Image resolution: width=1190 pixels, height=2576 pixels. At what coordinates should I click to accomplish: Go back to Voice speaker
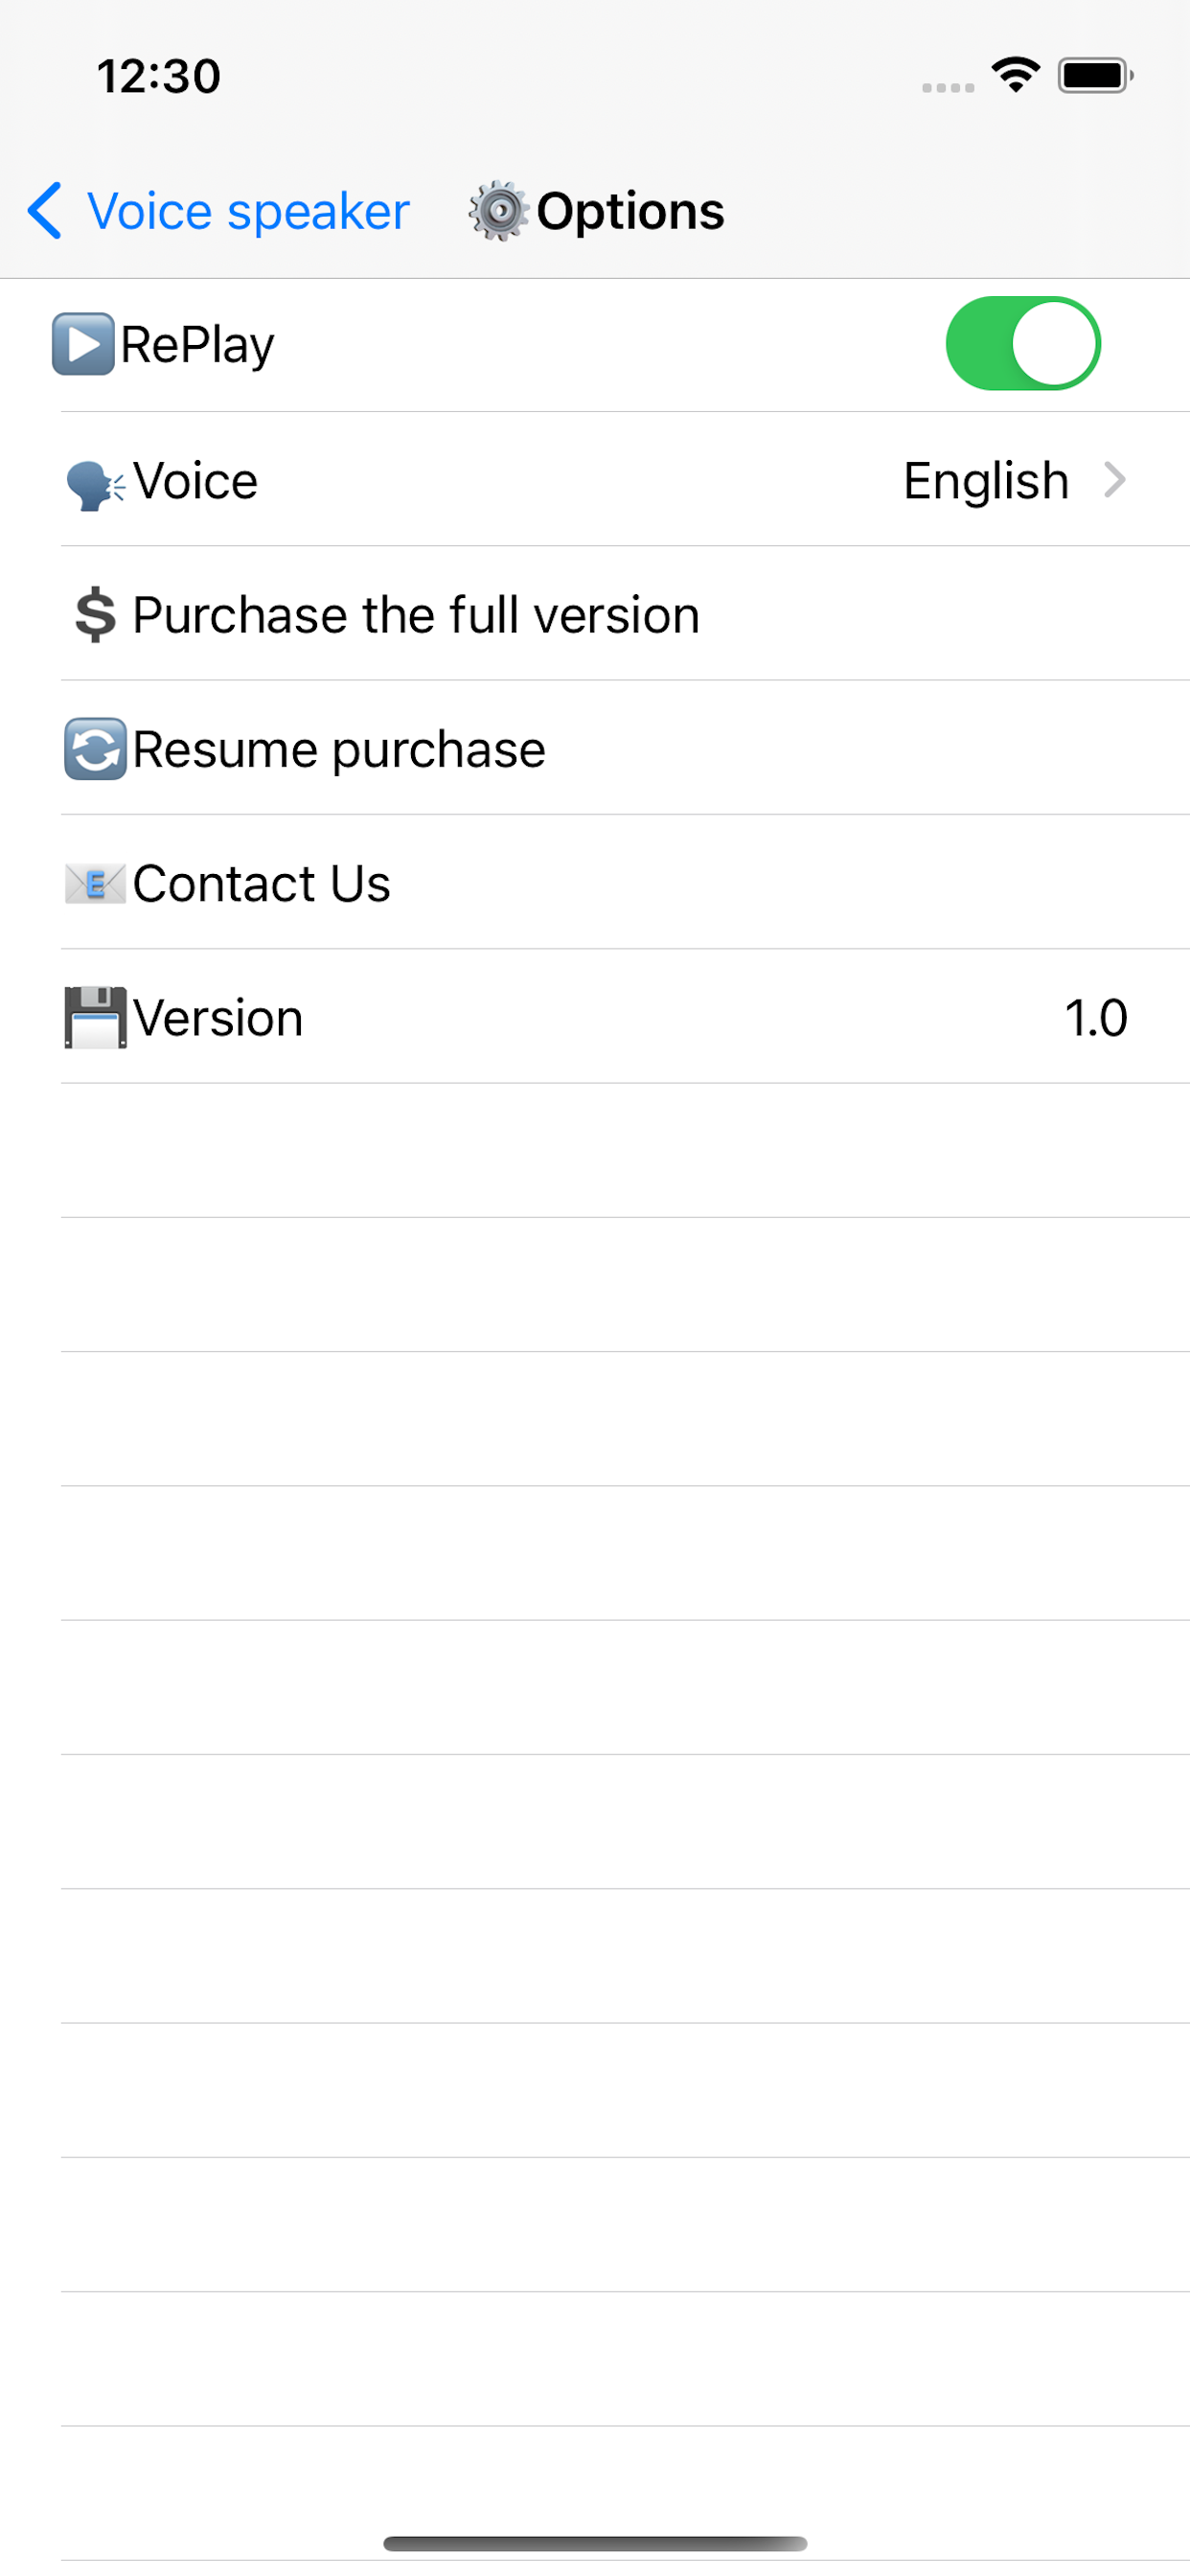tap(218, 211)
